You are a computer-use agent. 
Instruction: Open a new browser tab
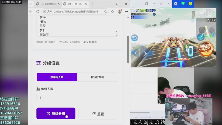pyautogui.click(x=93, y=4)
